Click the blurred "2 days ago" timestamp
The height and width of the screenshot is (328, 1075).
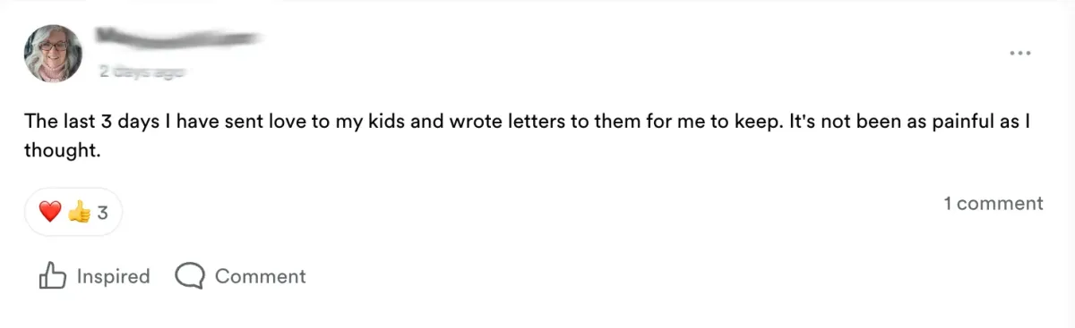(x=142, y=72)
